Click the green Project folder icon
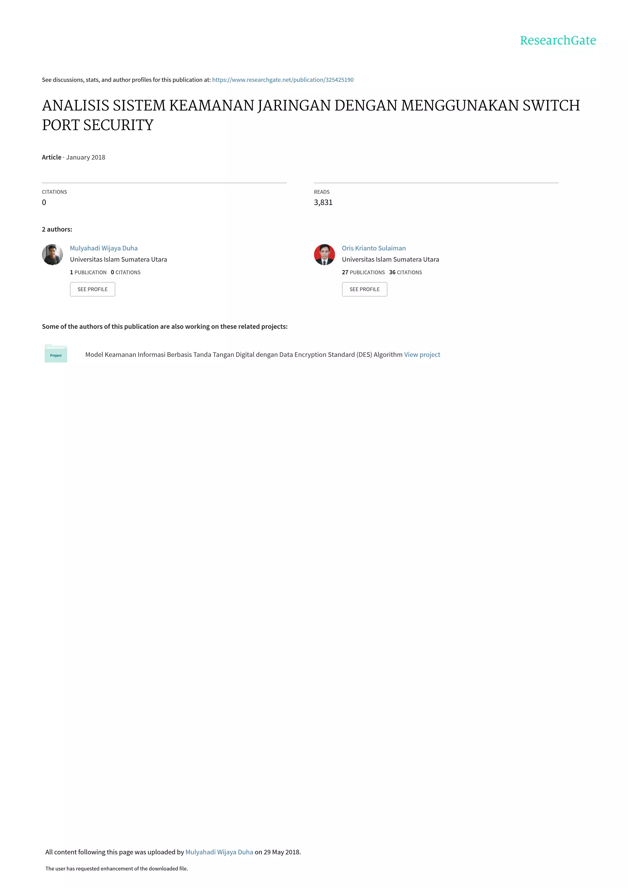Image resolution: width=628 pixels, height=888 pixels. (56, 353)
